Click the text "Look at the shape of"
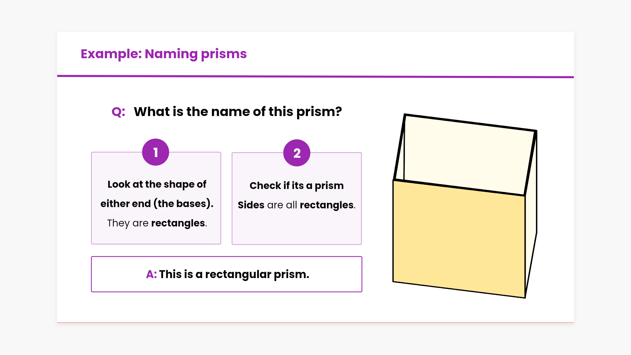The image size is (631, 355). [157, 184]
